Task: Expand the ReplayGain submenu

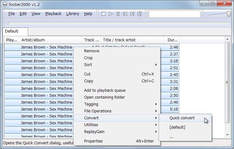Action: 117,131
